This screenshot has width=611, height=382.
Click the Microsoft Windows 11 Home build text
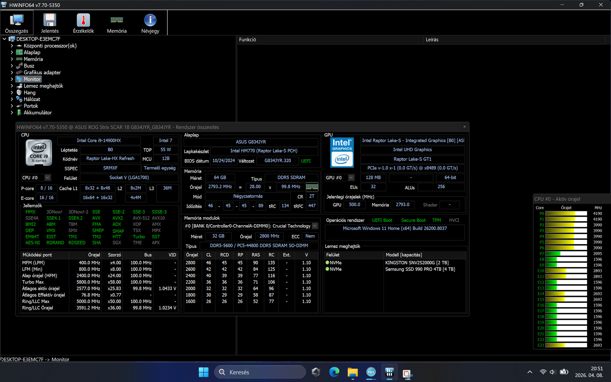coord(395,228)
